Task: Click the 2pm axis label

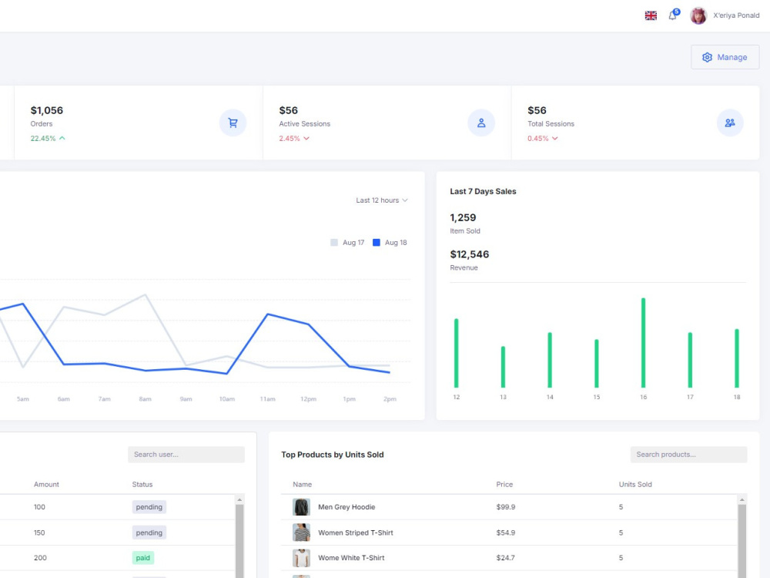Action: pos(390,399)
